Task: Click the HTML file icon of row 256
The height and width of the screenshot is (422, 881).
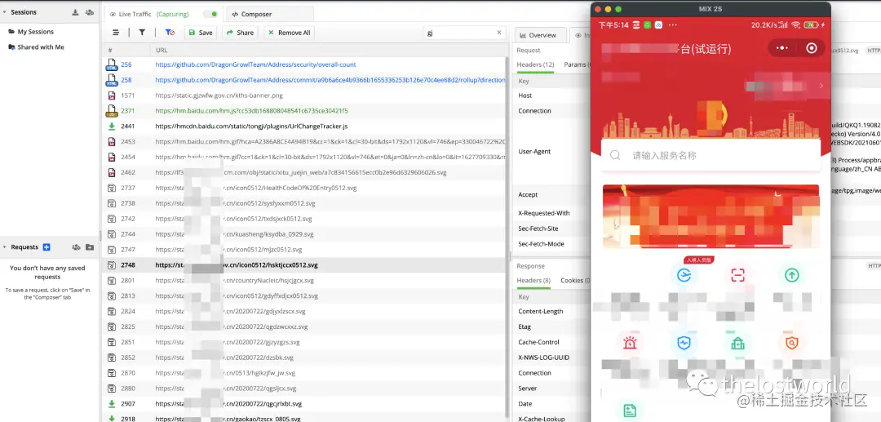Action: [x=111, y=64]
